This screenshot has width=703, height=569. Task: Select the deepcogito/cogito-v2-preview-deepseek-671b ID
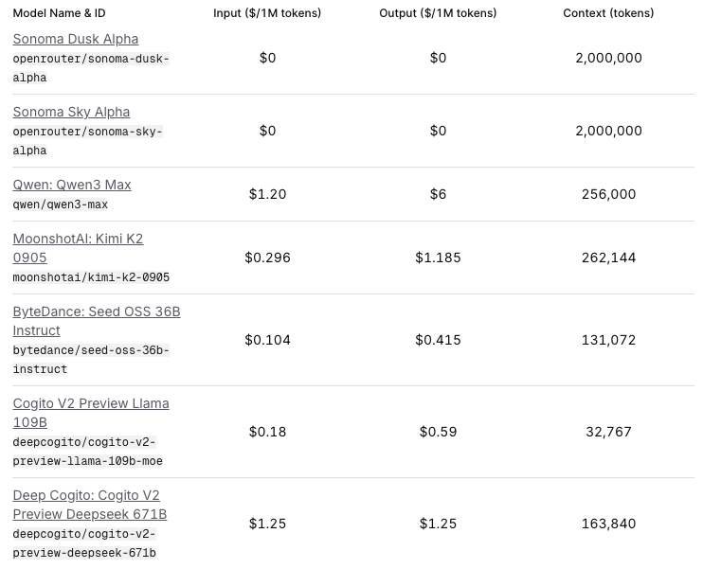tap(84, 543)
